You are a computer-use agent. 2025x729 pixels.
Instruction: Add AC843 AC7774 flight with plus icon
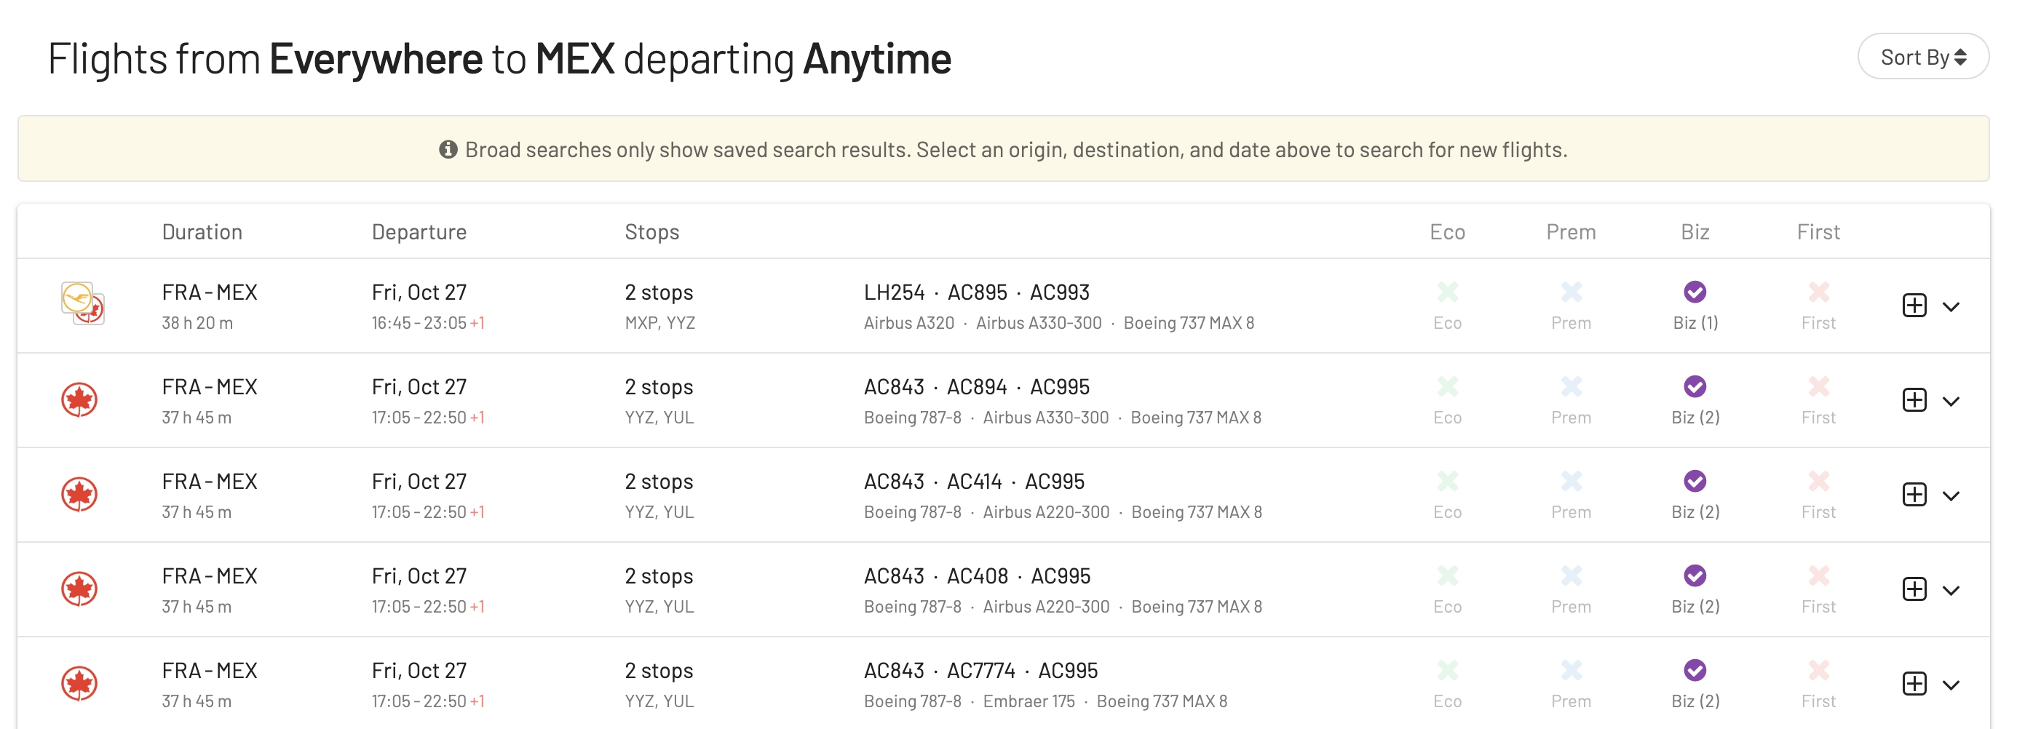click(x=1914, y=684)
